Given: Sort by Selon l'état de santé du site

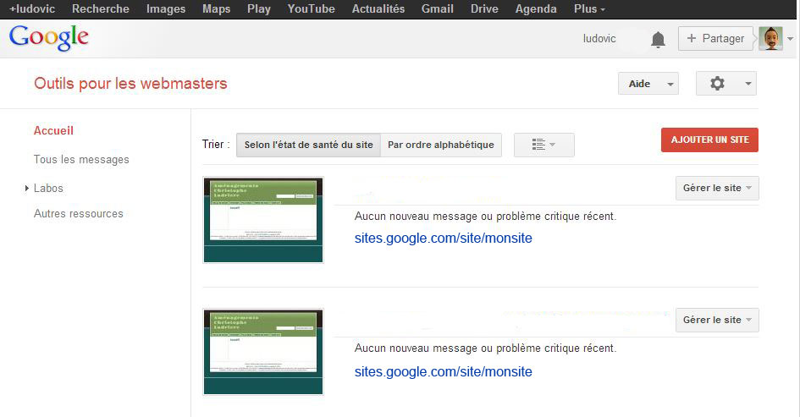Looking at the screenshot, I should (x=309, y=145).
